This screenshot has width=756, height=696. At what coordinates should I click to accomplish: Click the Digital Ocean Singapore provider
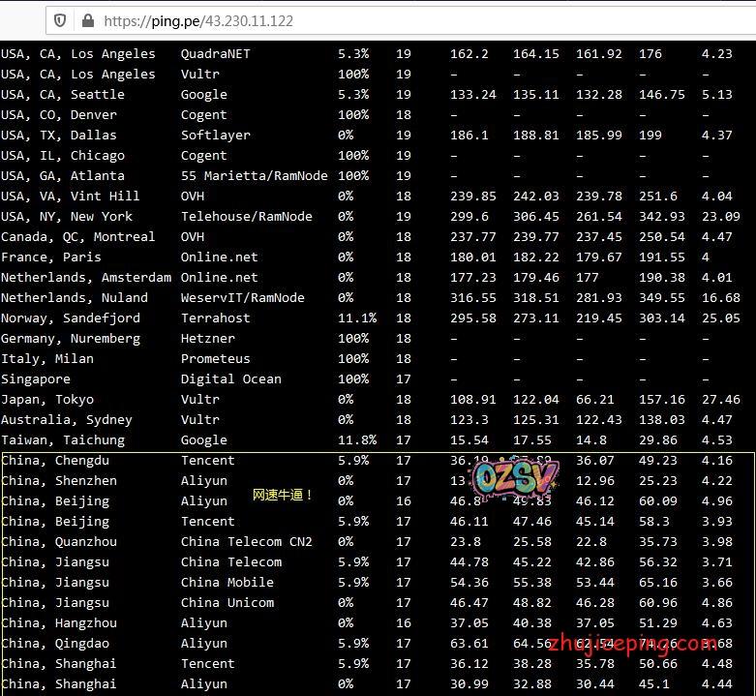pyautogui.click(x=230, y=379)
